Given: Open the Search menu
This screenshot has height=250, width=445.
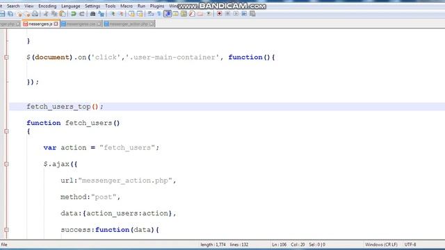Looking at the screenshot, I should [x=13, y=6].
